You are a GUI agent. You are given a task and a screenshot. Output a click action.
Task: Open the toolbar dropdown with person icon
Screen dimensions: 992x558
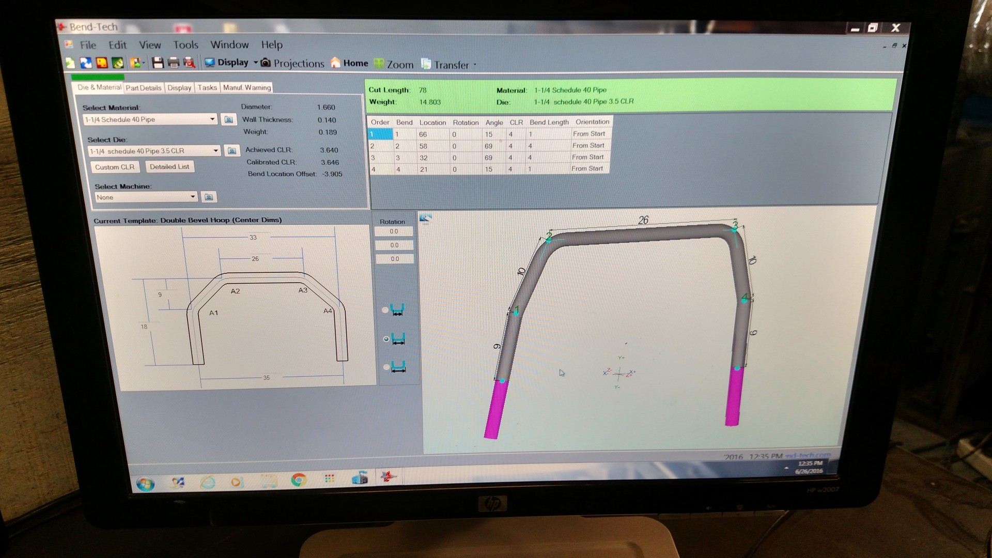coord(137,63)
